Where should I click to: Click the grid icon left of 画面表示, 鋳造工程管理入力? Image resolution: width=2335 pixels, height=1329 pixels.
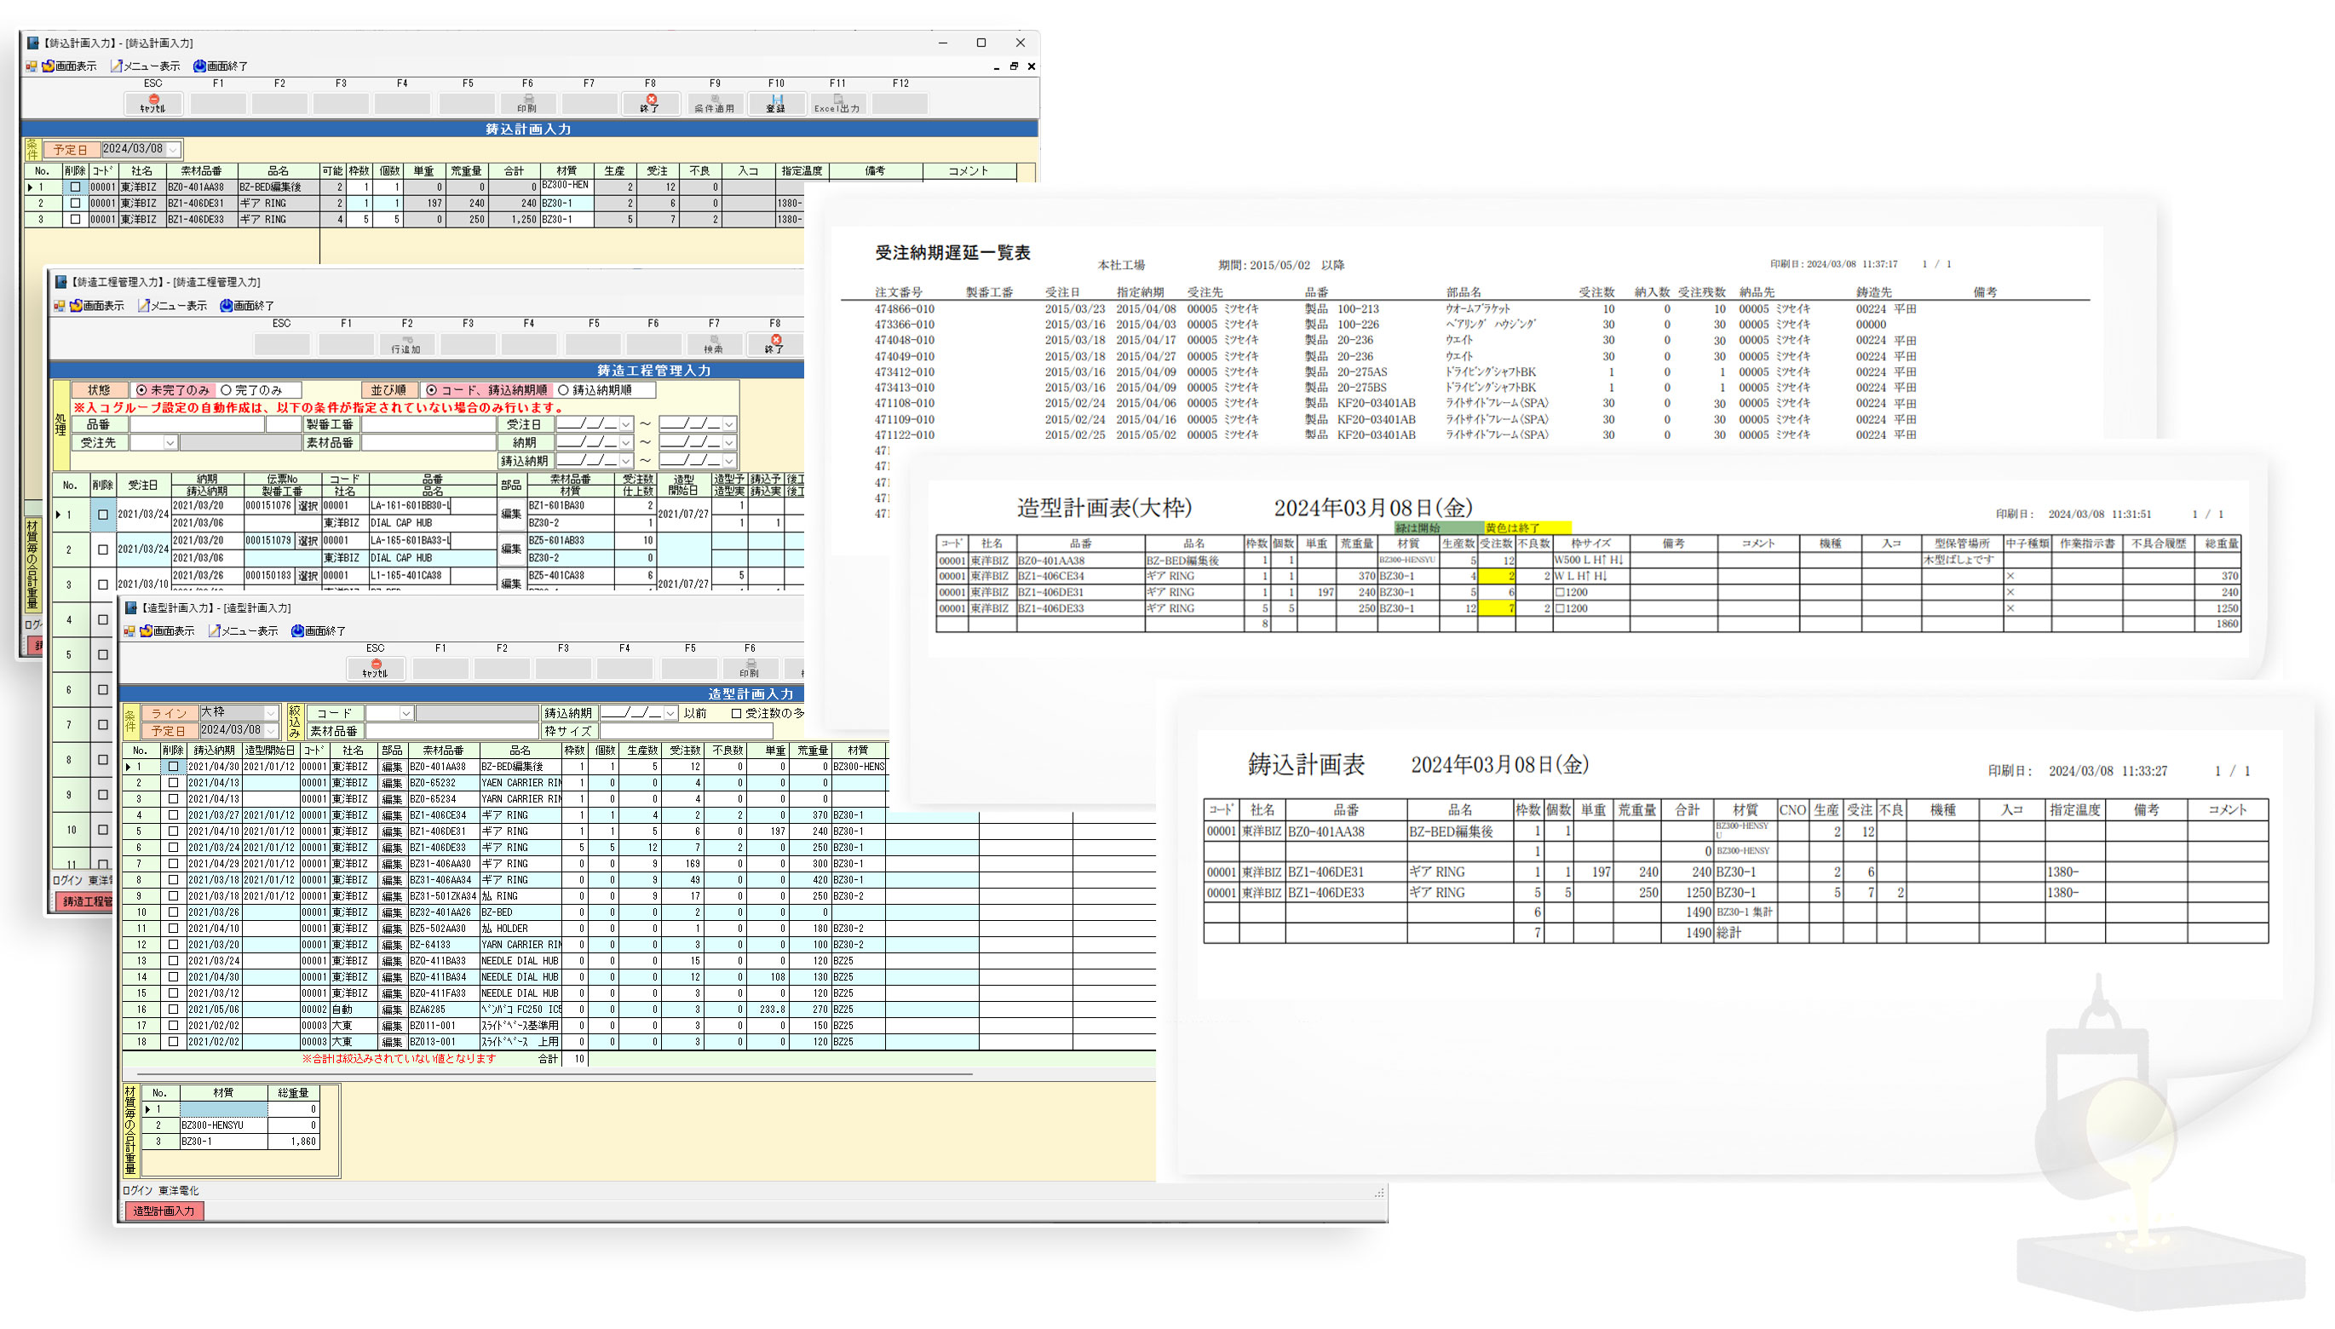(x=60, y=306)
